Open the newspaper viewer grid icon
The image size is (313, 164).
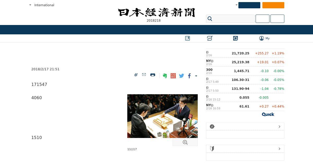pyautogui.click(x=188, y=38)
